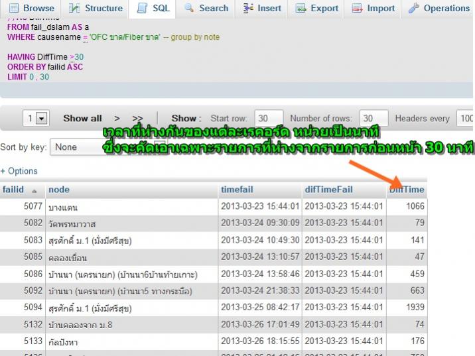The height and width of the screenshot is (356, 475).
Task: Click the HAVING keyword in SQL query
Action: (21, 57)
